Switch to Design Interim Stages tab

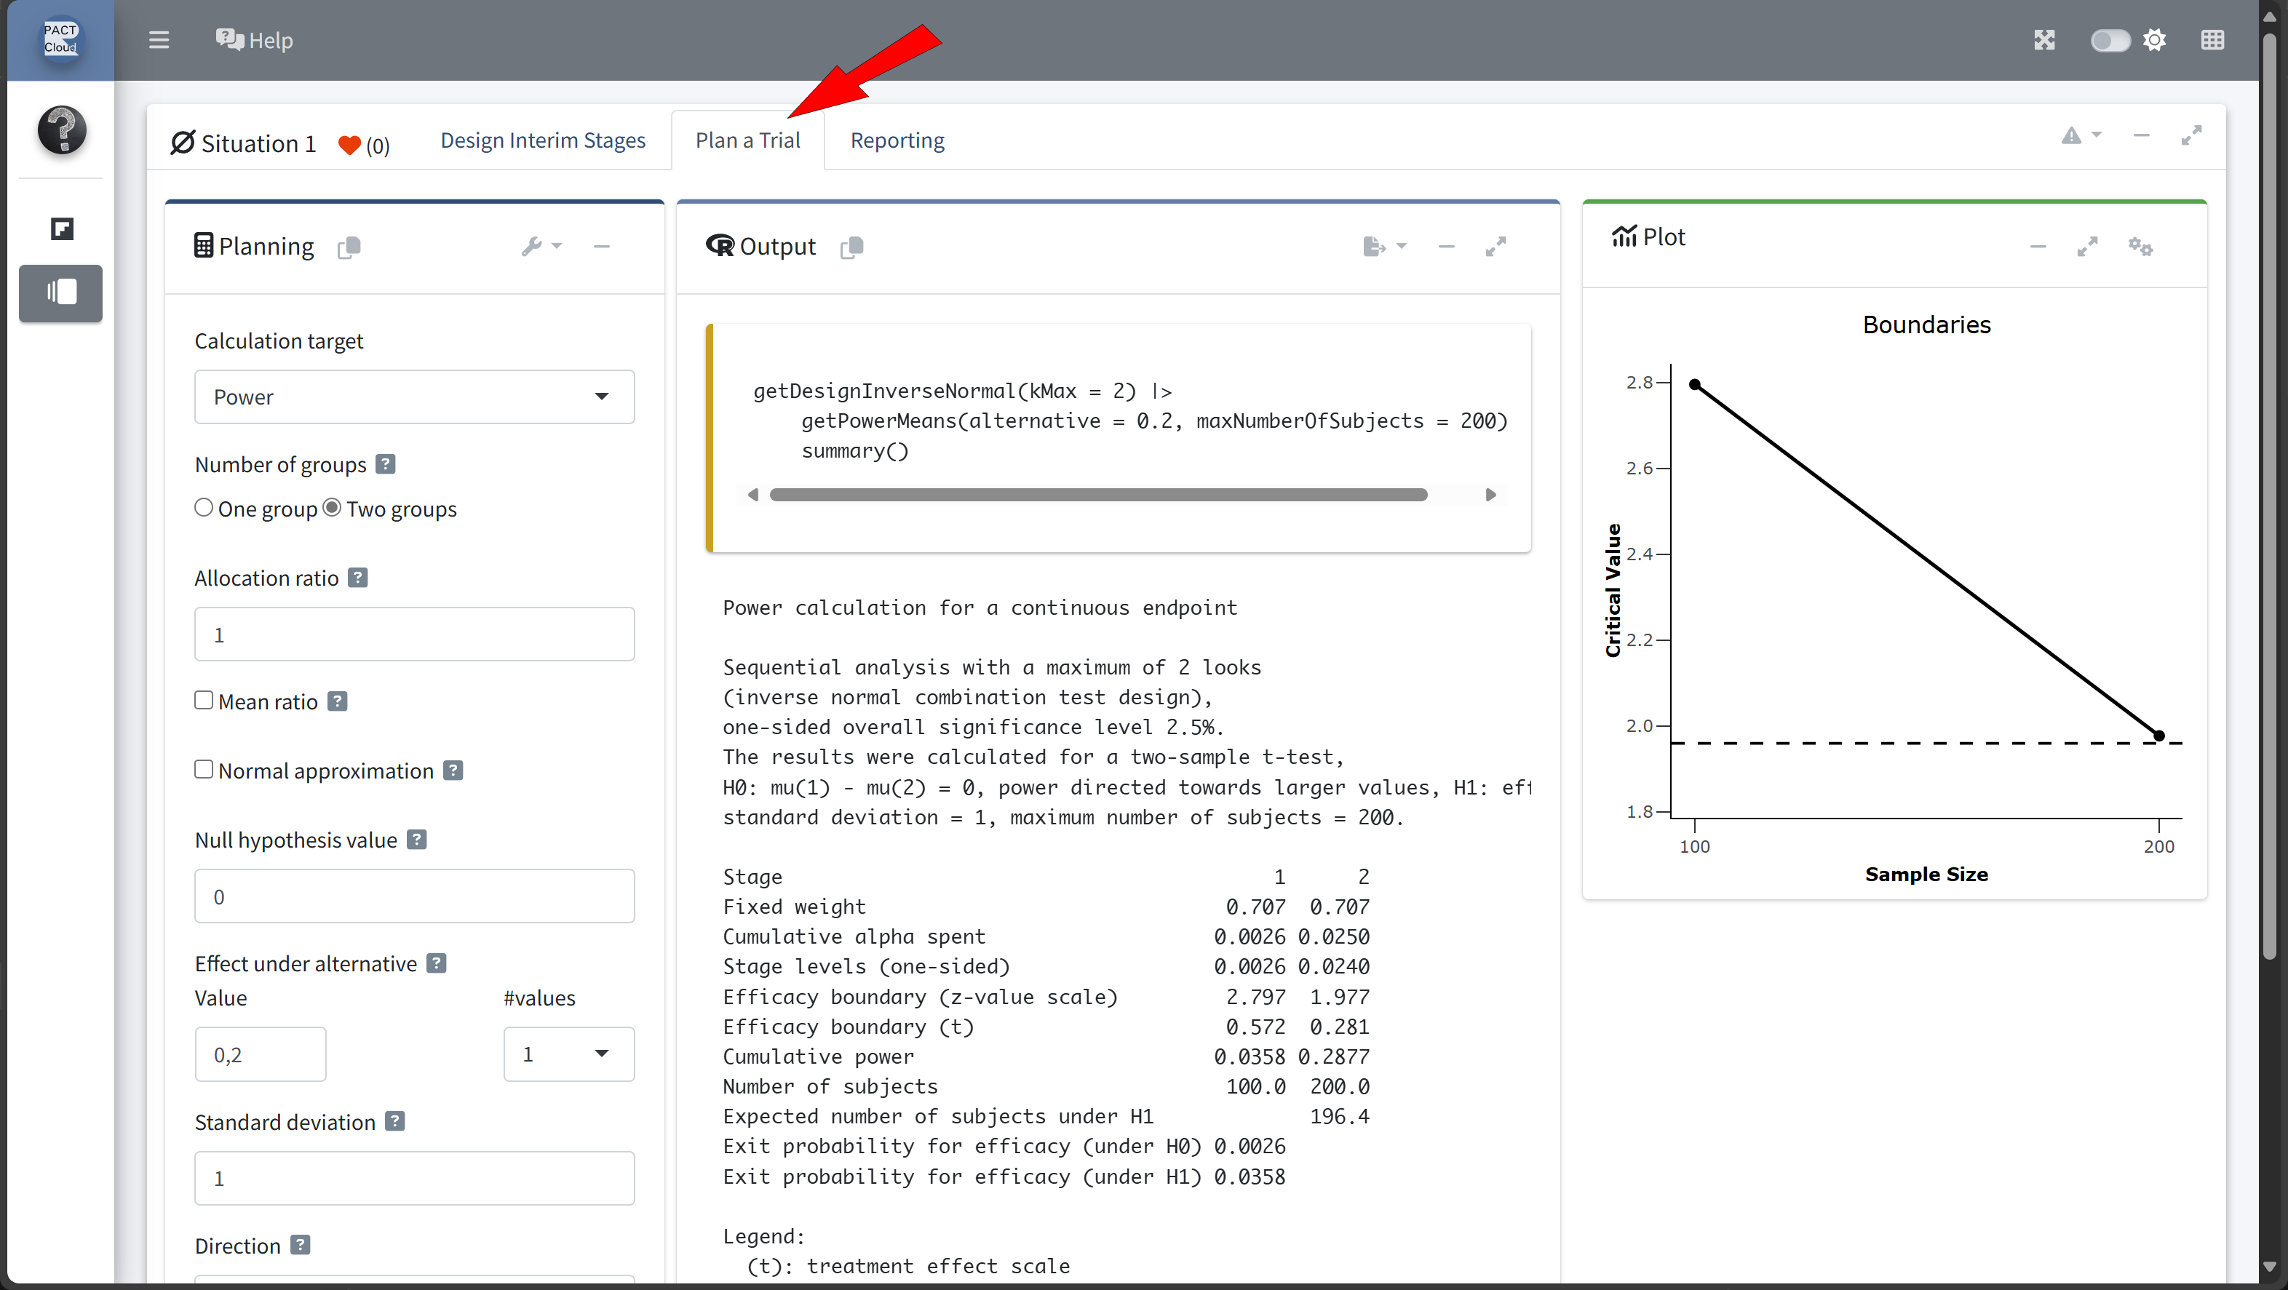pos(543,140)
